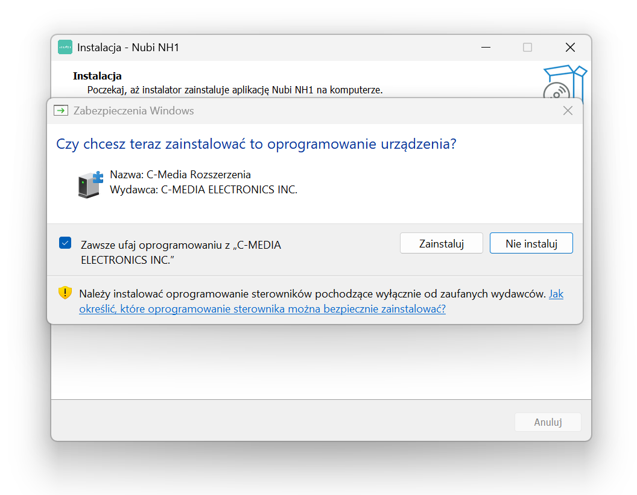
Task: Click the Windows Security green arrow icon
Action: click(x=60, y=111)
